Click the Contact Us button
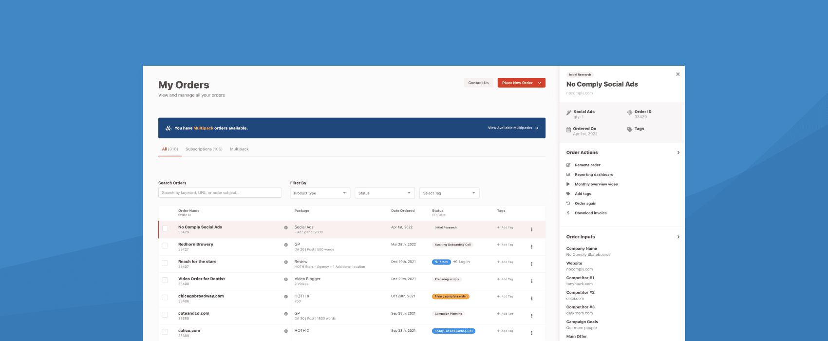828x341 pixels. coord(478,83)
